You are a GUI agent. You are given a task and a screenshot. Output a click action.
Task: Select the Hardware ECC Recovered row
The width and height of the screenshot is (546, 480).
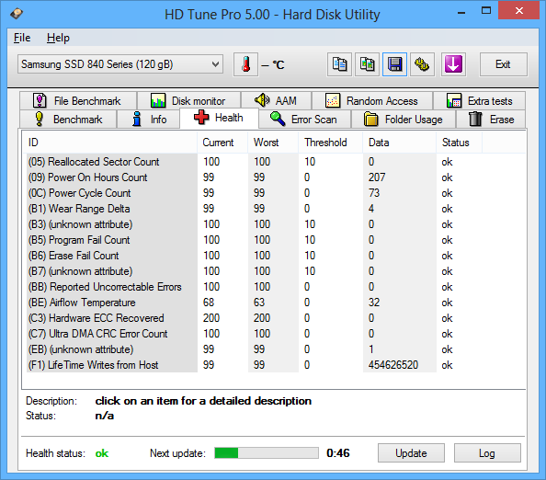(254, 318)
